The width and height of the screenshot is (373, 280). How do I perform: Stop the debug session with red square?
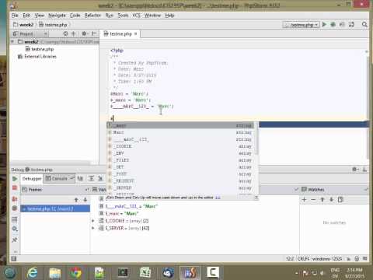click(x=15, y=187)
